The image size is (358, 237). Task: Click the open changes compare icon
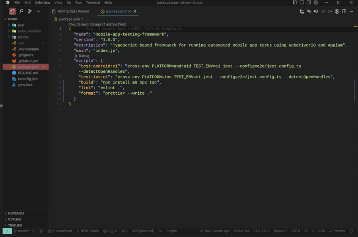pyautogui.click(x=302, y=12)
